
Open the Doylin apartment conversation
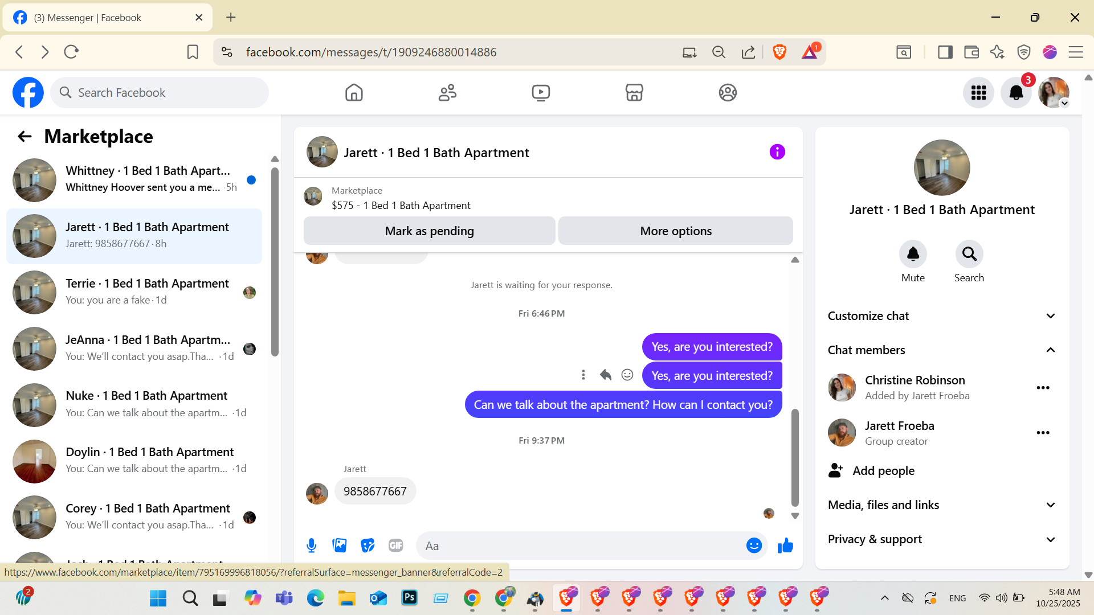pyautogui.click(x=134, y=461)
